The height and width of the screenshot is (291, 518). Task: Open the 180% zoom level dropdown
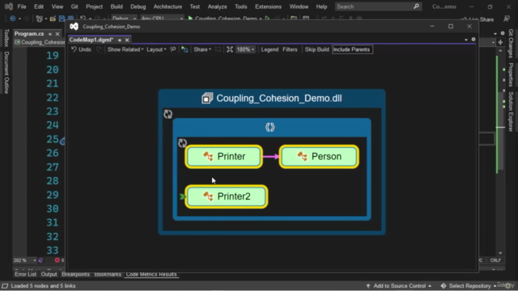point(245,49)
